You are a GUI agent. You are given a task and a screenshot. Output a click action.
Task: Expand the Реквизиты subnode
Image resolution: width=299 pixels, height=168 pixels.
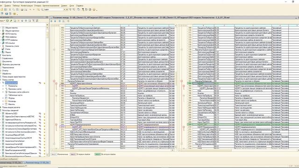coord(3,86)
